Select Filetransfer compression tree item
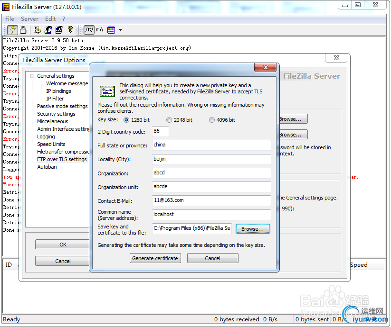 [x=63, y=152]
